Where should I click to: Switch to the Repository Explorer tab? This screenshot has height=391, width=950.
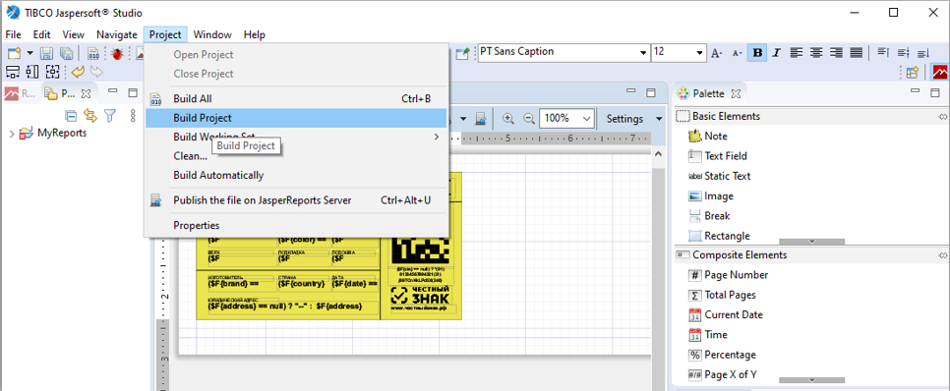pyautogui.click(x=21, y=93)
